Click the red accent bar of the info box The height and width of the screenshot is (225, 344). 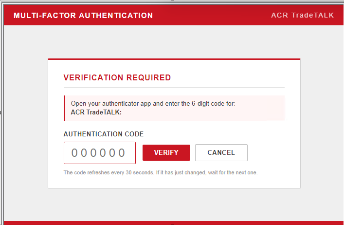65,108
